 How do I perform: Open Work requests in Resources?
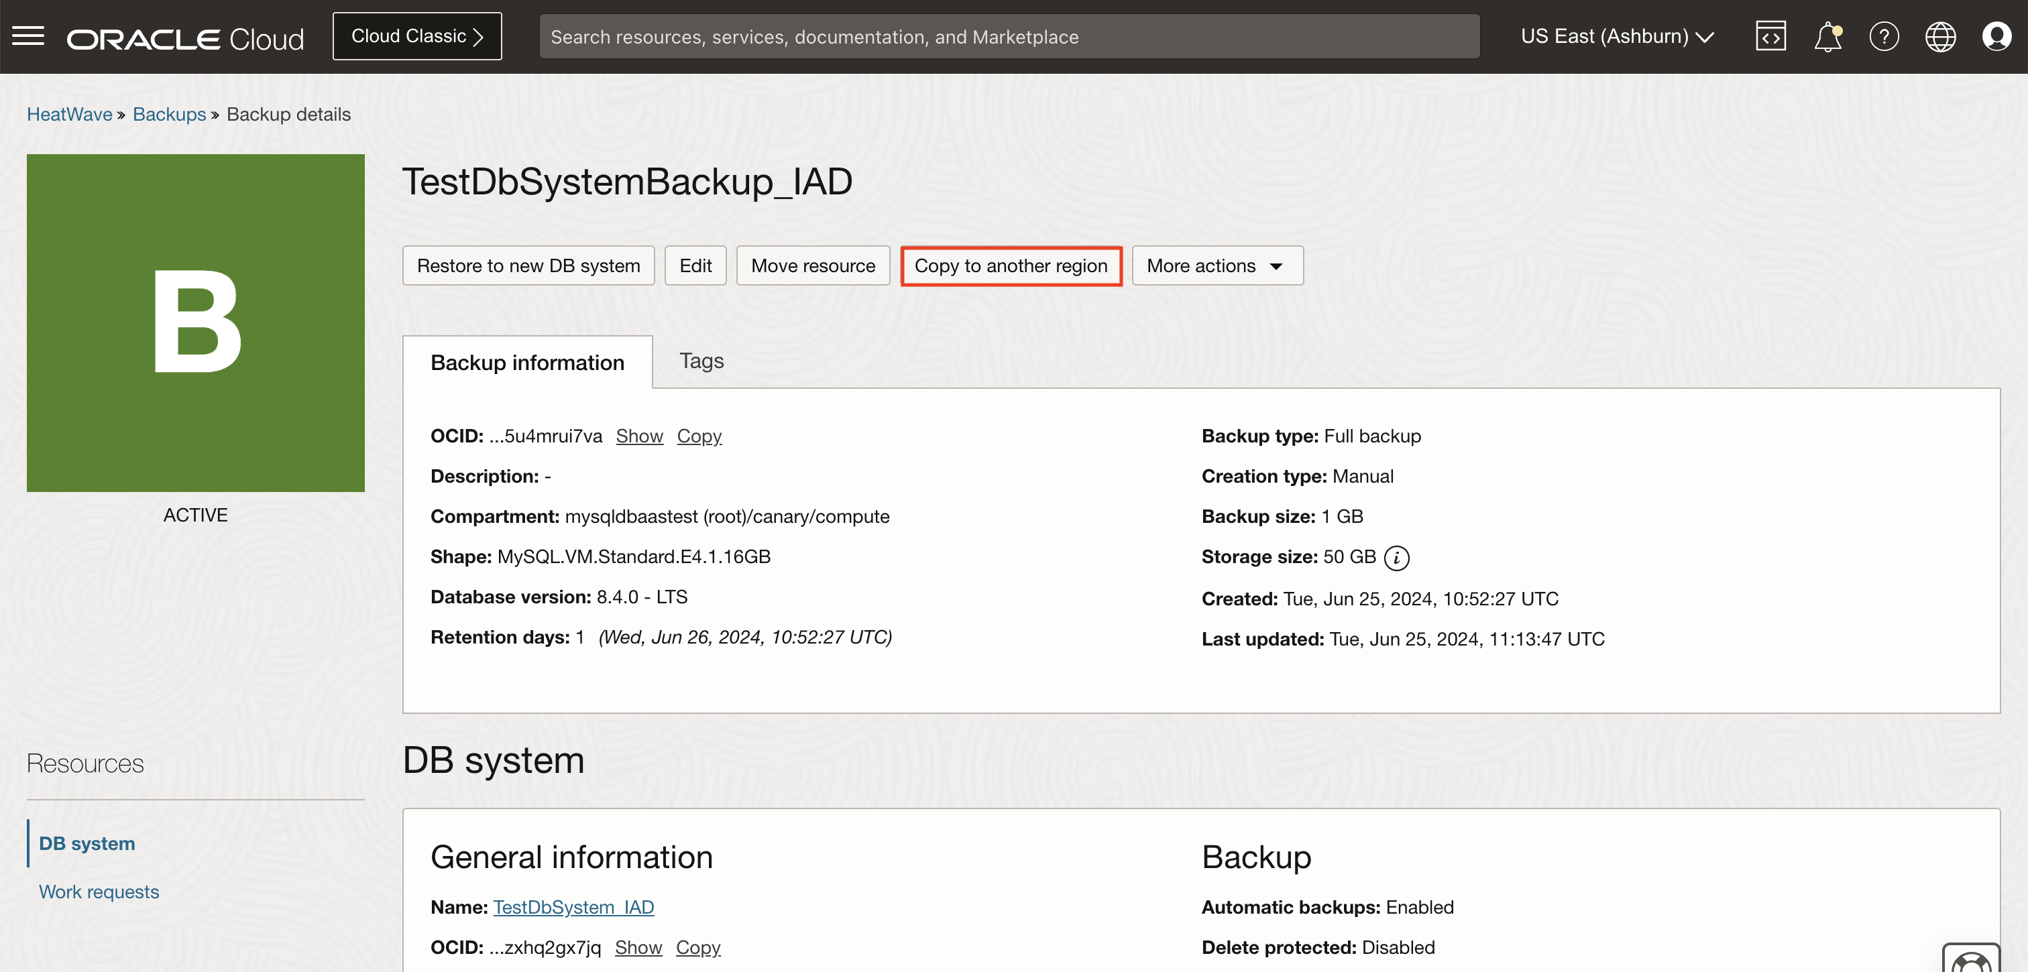click(x=99, y=892)
